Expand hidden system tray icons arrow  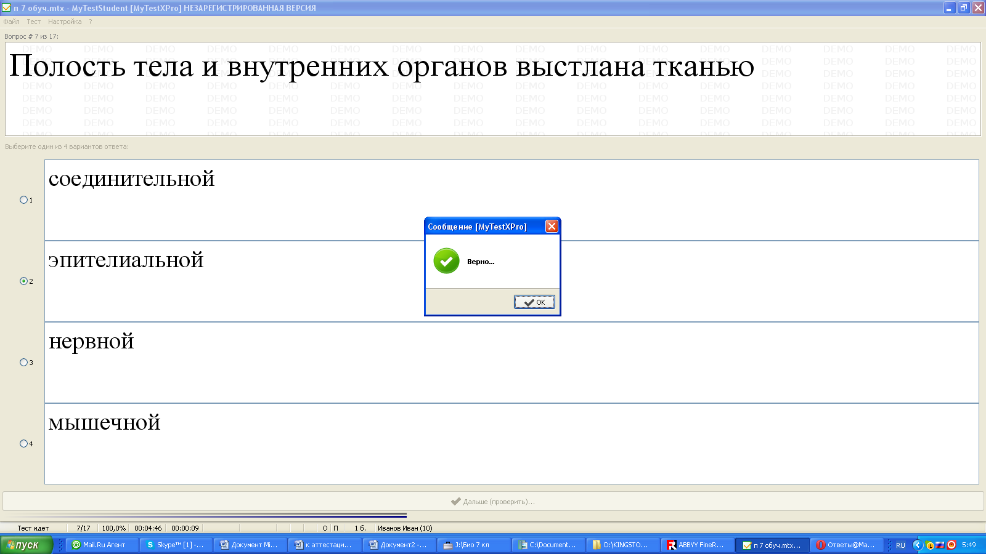tap(917, 545)
